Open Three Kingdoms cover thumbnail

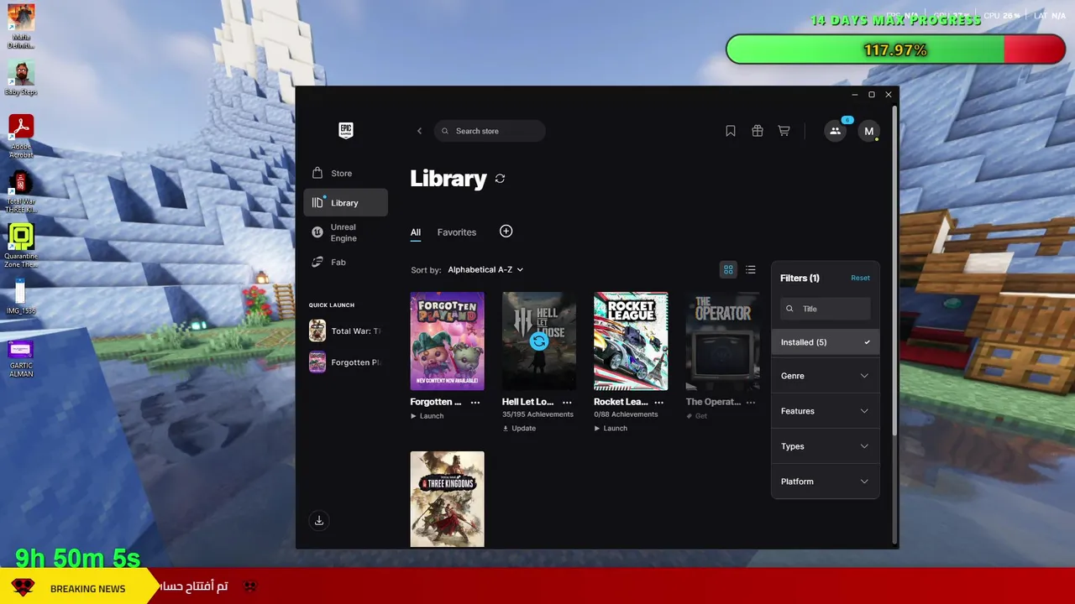(x=447, y=500)
